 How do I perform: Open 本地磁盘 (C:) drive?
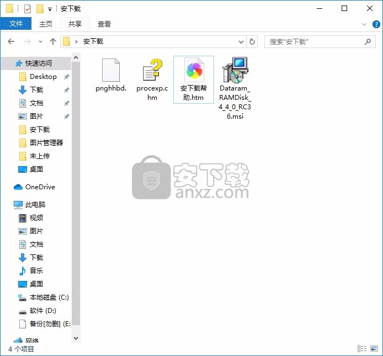pyautogui.click(x=44, y=297)
